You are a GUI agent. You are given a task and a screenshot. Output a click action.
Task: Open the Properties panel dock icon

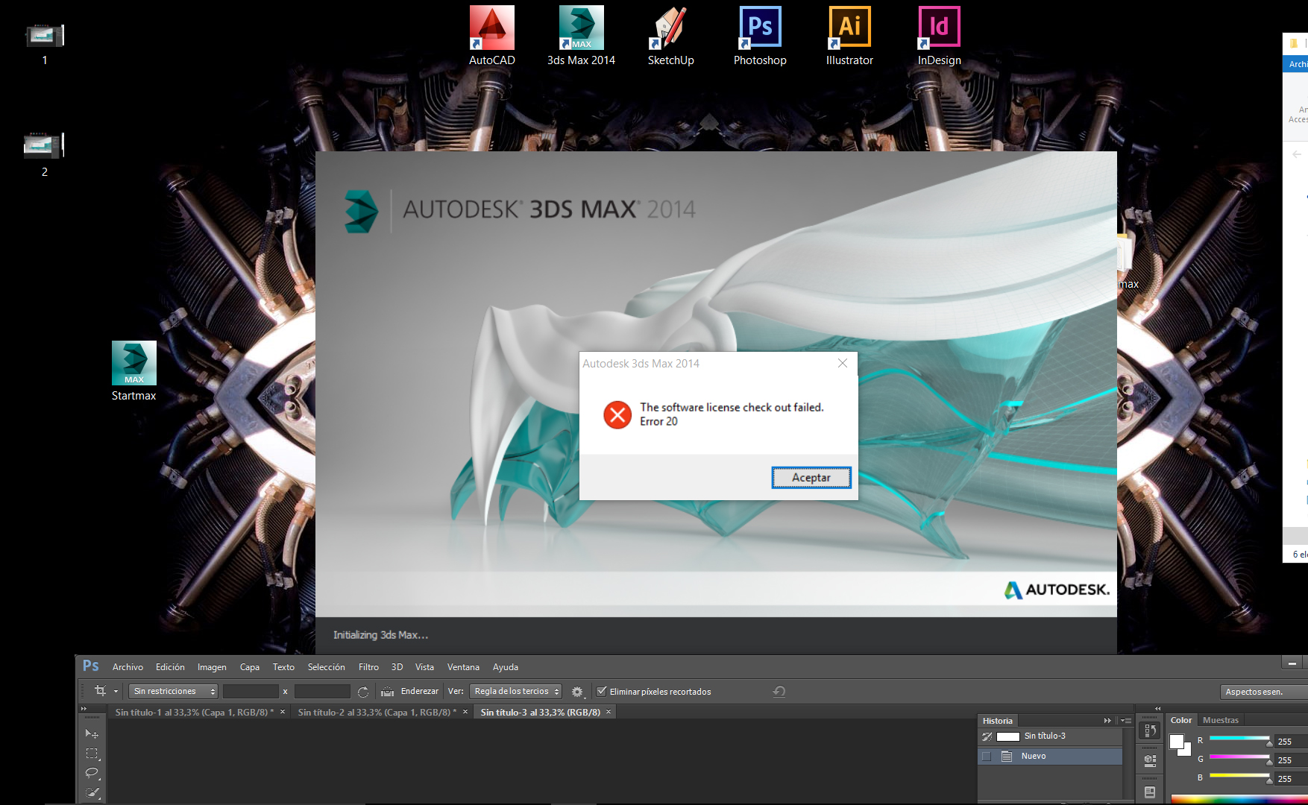pyautogui.click(x=1150, y=792)
